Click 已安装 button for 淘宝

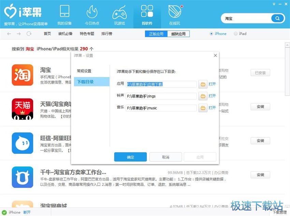(260, 72)
